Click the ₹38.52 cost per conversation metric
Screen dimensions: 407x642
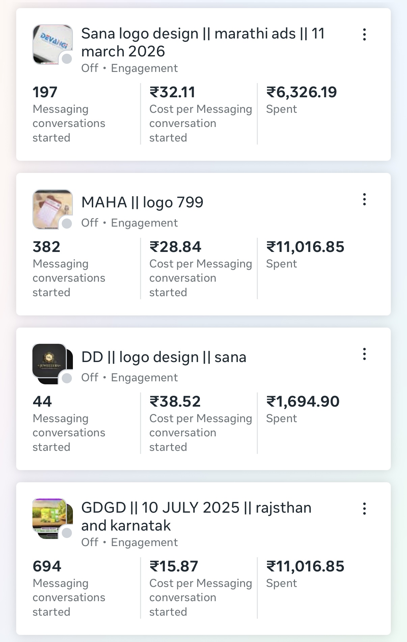pyautogui.click(x=175, y=402)
